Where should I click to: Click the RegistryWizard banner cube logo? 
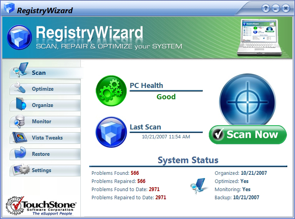click(x=19, y=37)
